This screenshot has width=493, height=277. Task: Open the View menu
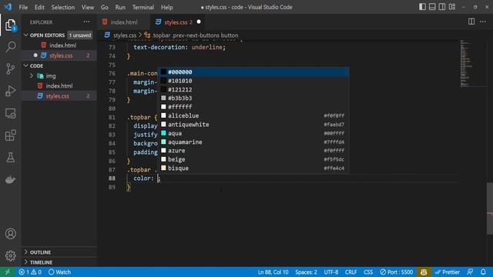point(87,7)
